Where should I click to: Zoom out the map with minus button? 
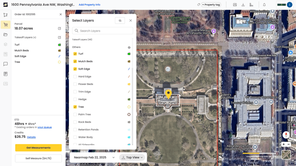[288, 144]
